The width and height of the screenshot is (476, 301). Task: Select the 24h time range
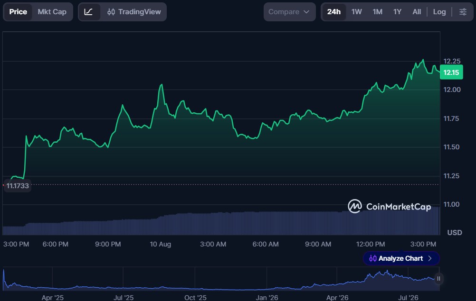[333, 12]
